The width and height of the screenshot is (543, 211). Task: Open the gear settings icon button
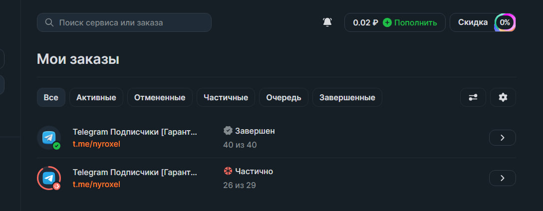503,97
